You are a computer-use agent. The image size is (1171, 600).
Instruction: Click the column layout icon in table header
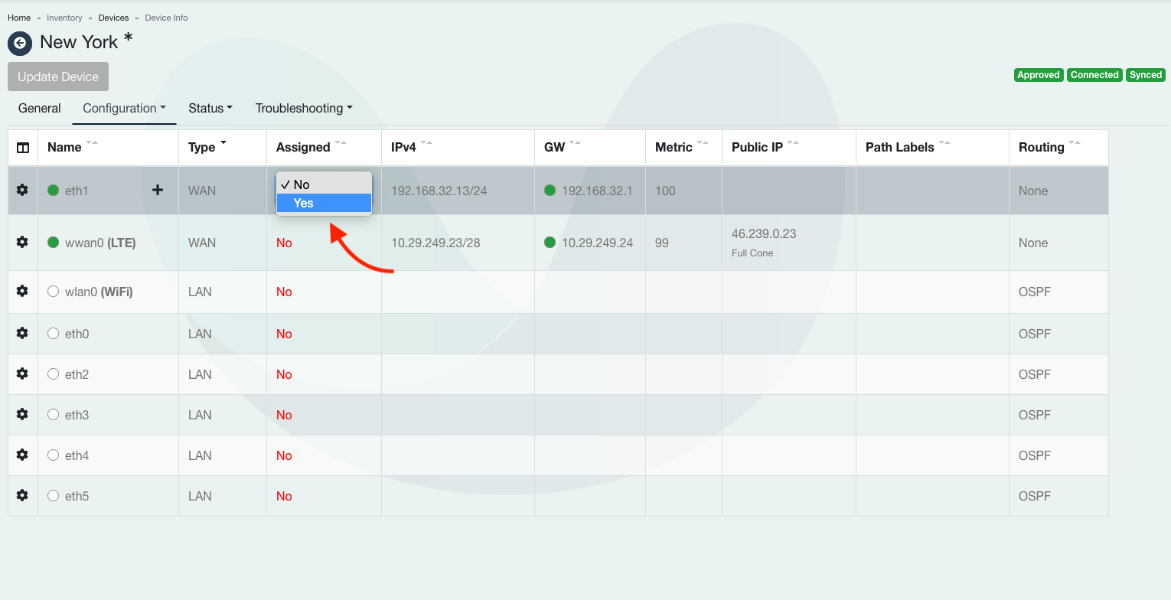23,148
